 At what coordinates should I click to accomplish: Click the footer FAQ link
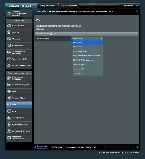94,147
